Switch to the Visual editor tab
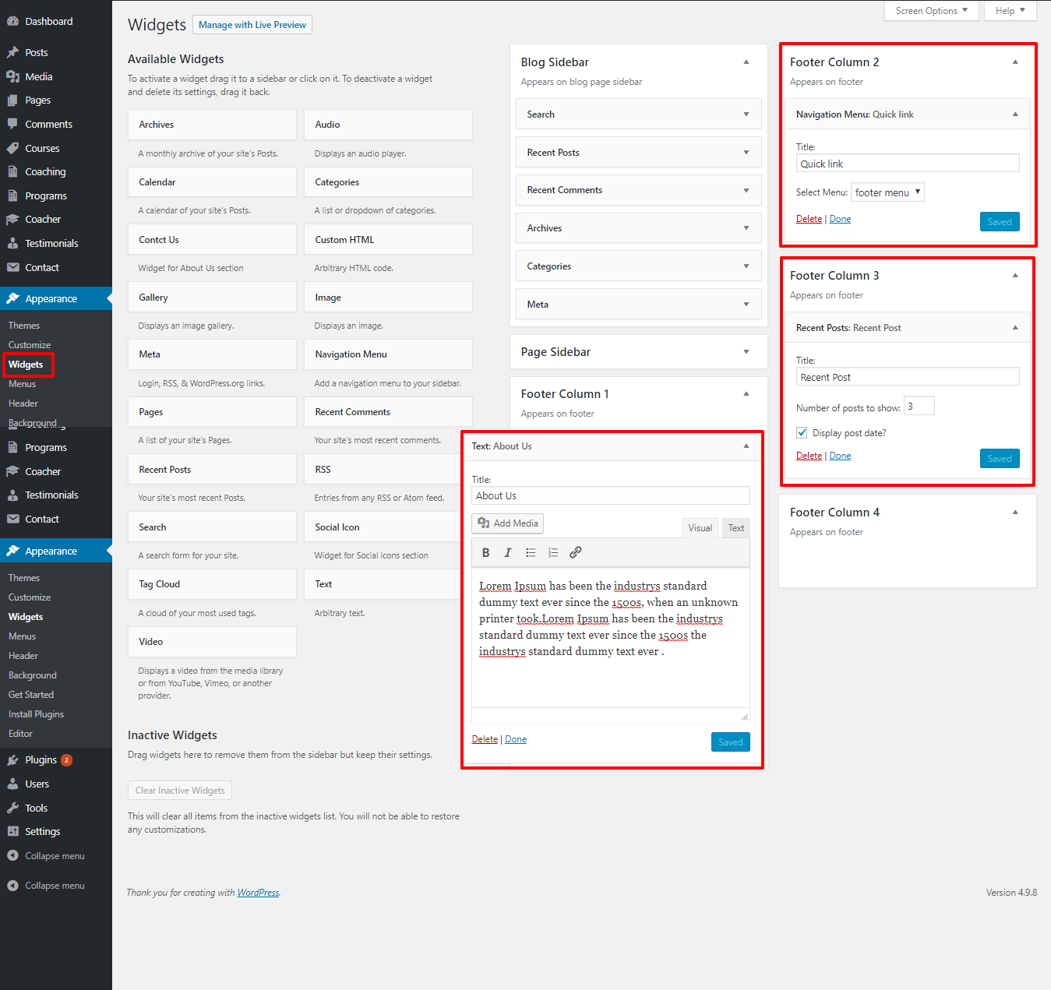This screenshot has width=1051, height=990. click(x=700, y=528)
